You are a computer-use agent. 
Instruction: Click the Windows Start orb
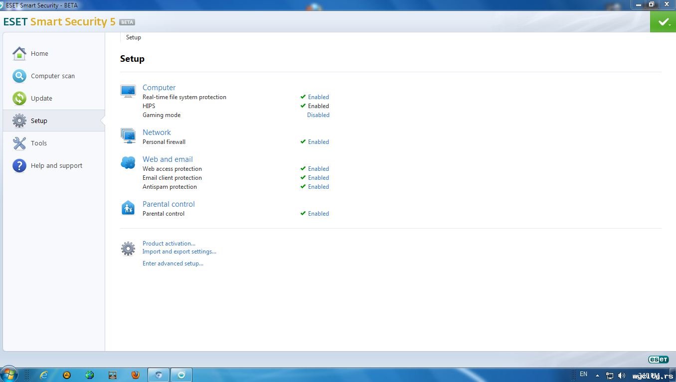pyautogui.click(x=9, y=375)
